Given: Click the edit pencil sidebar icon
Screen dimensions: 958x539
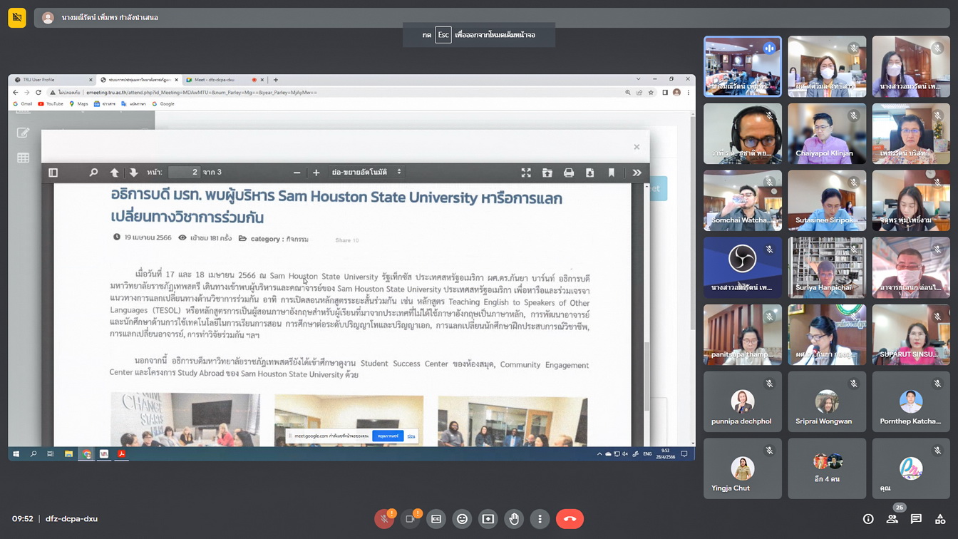Looking at the screenshot, I should coord(23,133).
